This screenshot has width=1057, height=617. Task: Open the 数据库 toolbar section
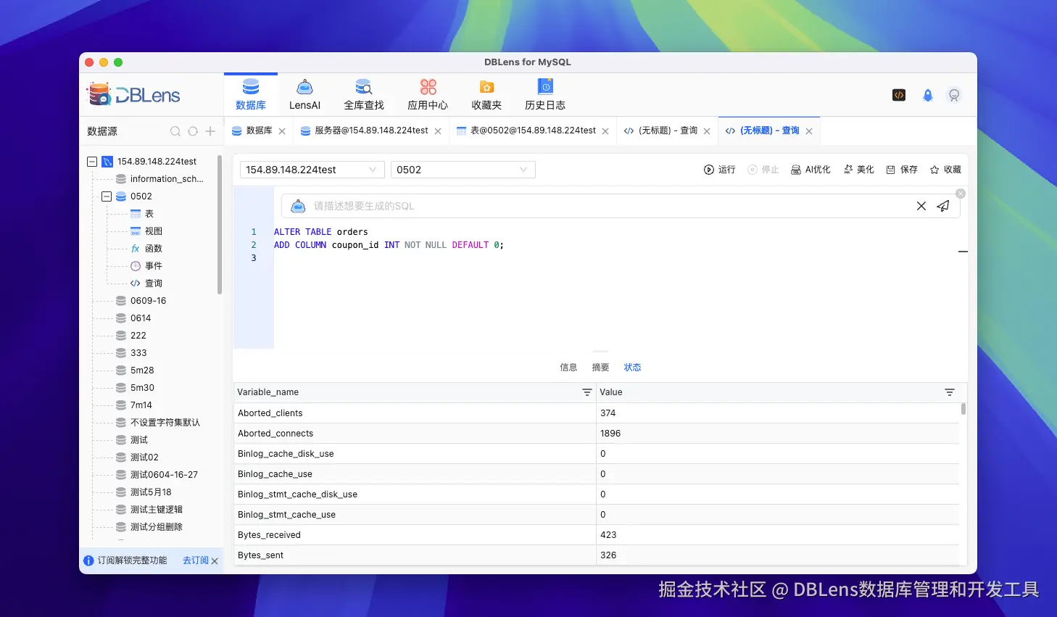251,94
